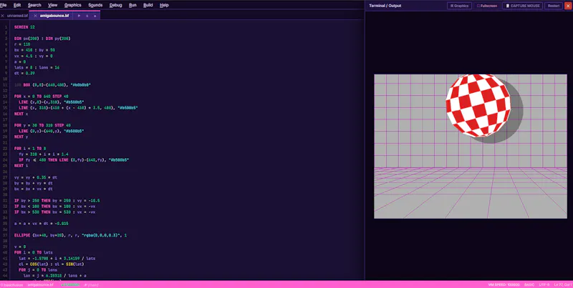Click the 'bx = bx + vx * dt' line
The image size is (573, 288).
pos(33,189)
